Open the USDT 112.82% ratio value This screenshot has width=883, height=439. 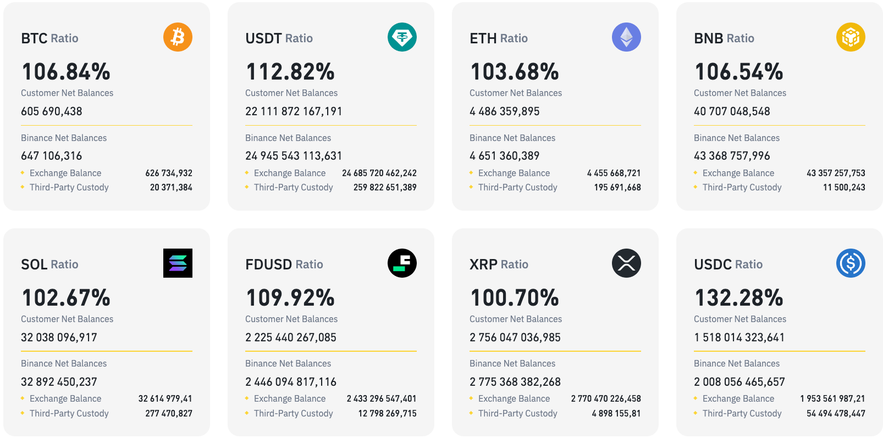pyautogui.click(x=290, y=71)
